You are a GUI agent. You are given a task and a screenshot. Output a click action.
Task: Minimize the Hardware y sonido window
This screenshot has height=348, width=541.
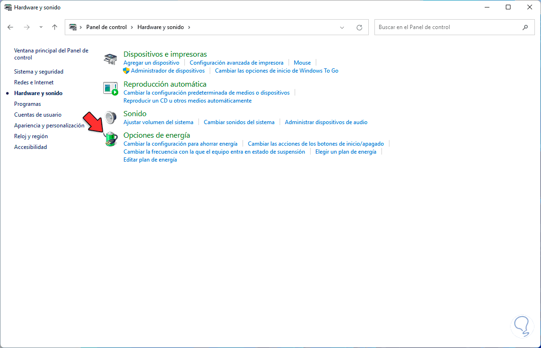487,7
